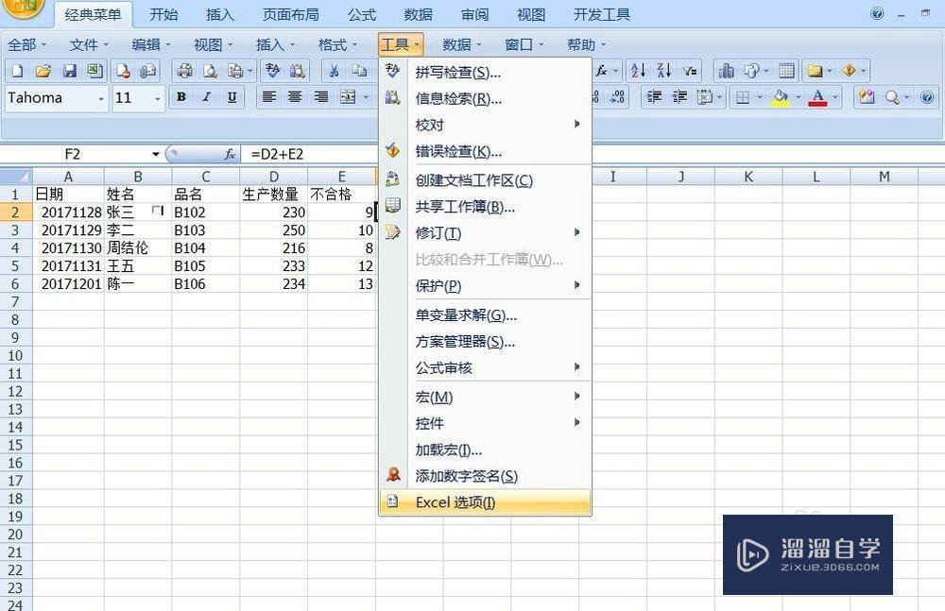Toggle italic formatting

(x=205, y=97)
